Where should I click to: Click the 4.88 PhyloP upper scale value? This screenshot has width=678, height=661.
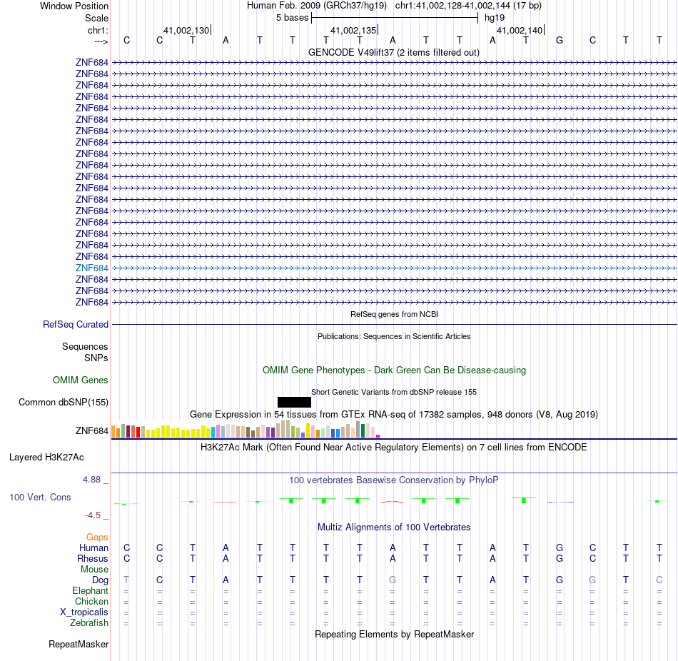point(91,479)
